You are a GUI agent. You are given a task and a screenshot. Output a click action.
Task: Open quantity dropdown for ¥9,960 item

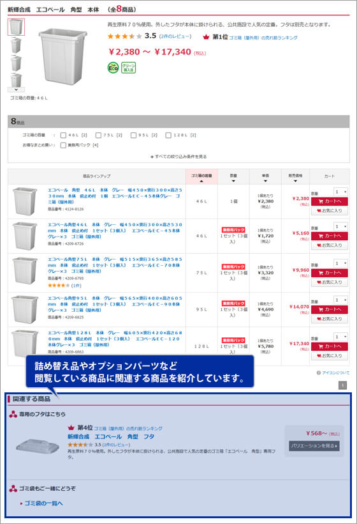[x=340, y=263]
